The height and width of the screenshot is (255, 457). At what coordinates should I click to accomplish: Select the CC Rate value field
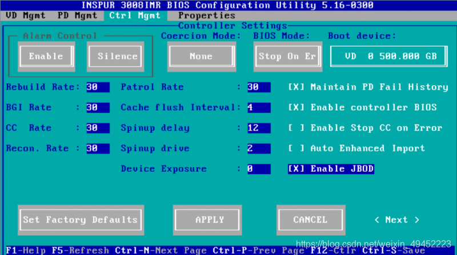[98, 128]
